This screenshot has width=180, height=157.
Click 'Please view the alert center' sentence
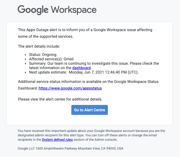click(x=60, y=99)
